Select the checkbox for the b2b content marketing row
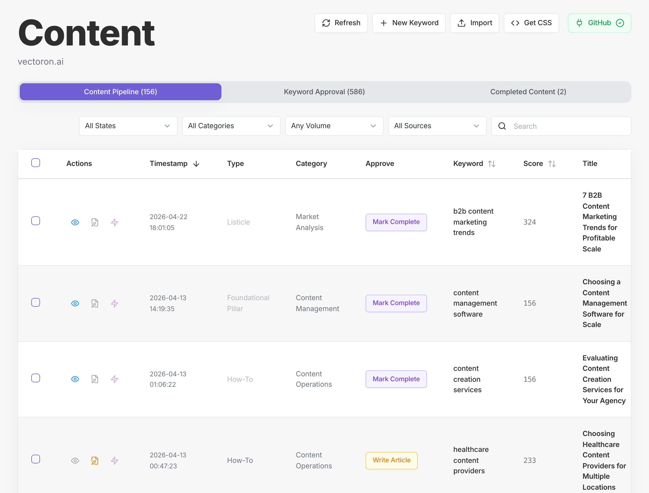The height and width of the screenshot is (493, 649). 36,220
